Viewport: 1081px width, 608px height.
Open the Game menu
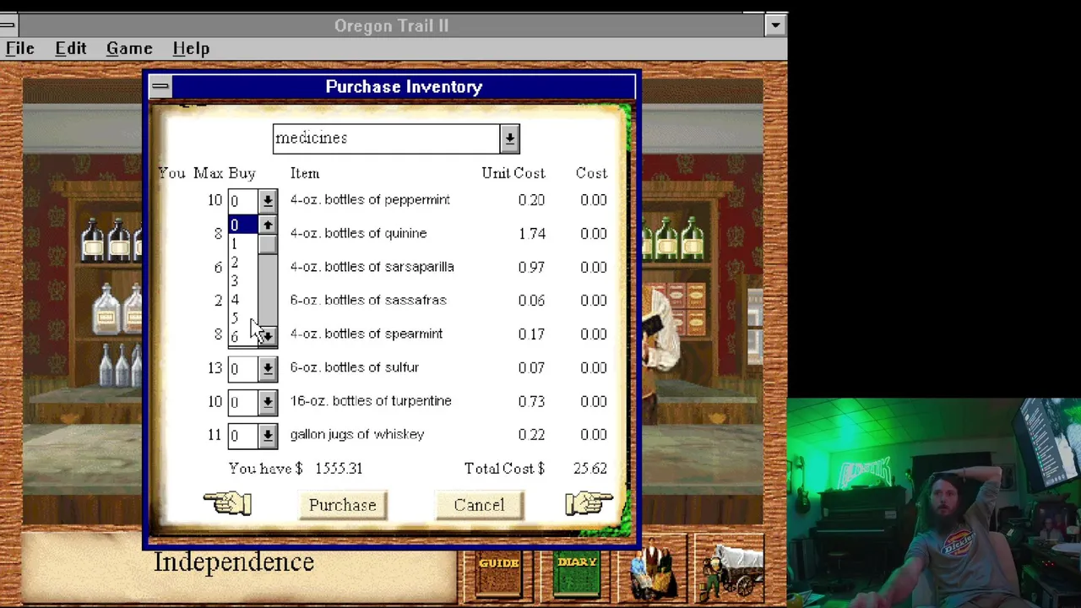tap(129, 48)
